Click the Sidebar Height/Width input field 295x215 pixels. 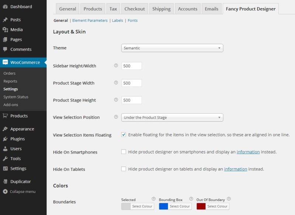(x=132, y=66)
